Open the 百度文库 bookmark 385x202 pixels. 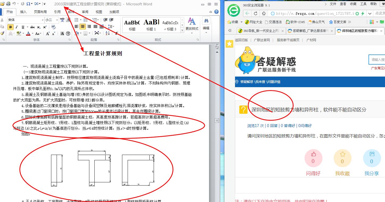click(x=338, y=22)
